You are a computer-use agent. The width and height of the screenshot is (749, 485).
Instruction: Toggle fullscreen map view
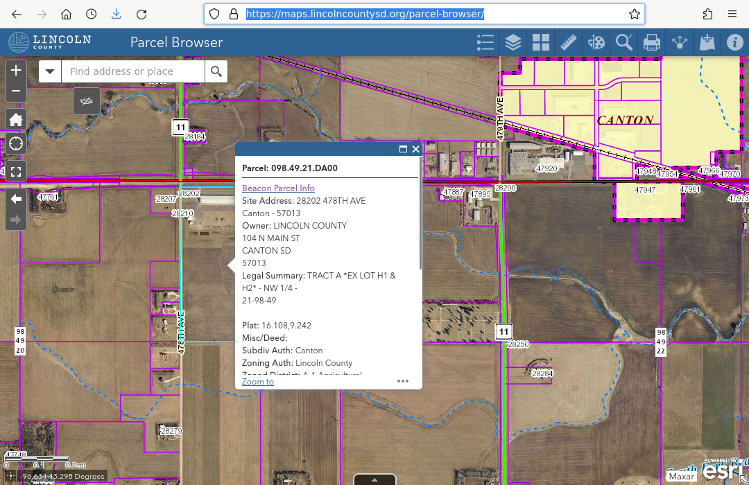16,170
